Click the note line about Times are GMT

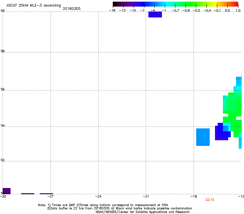(x=103, y=205)
